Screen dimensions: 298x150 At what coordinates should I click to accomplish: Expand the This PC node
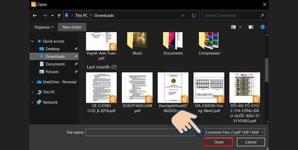tap(32, 92)
